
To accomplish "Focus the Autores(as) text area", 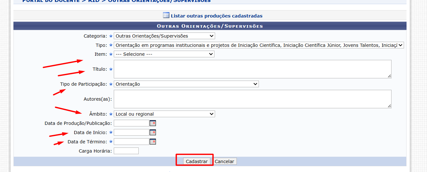I will 252,99.
